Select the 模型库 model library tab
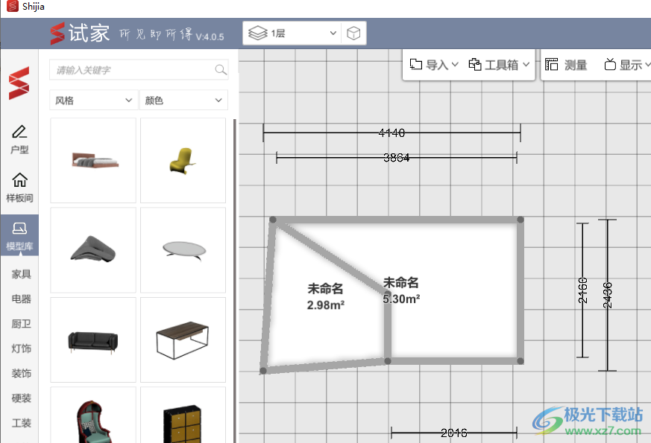 19,236
